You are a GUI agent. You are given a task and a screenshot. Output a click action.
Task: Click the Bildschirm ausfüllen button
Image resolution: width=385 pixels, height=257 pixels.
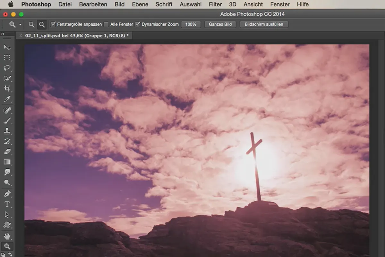pos(264,24)
